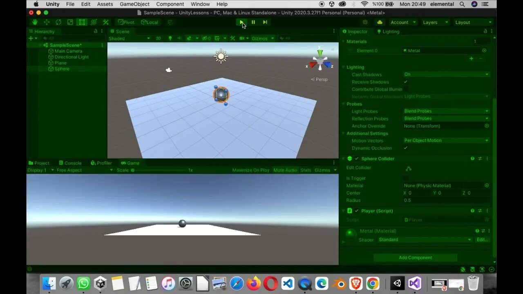523x294 pixels.
Task: Select the Hand tool in the toolbar
Action: pyautogui.click(x=35, y=22)
